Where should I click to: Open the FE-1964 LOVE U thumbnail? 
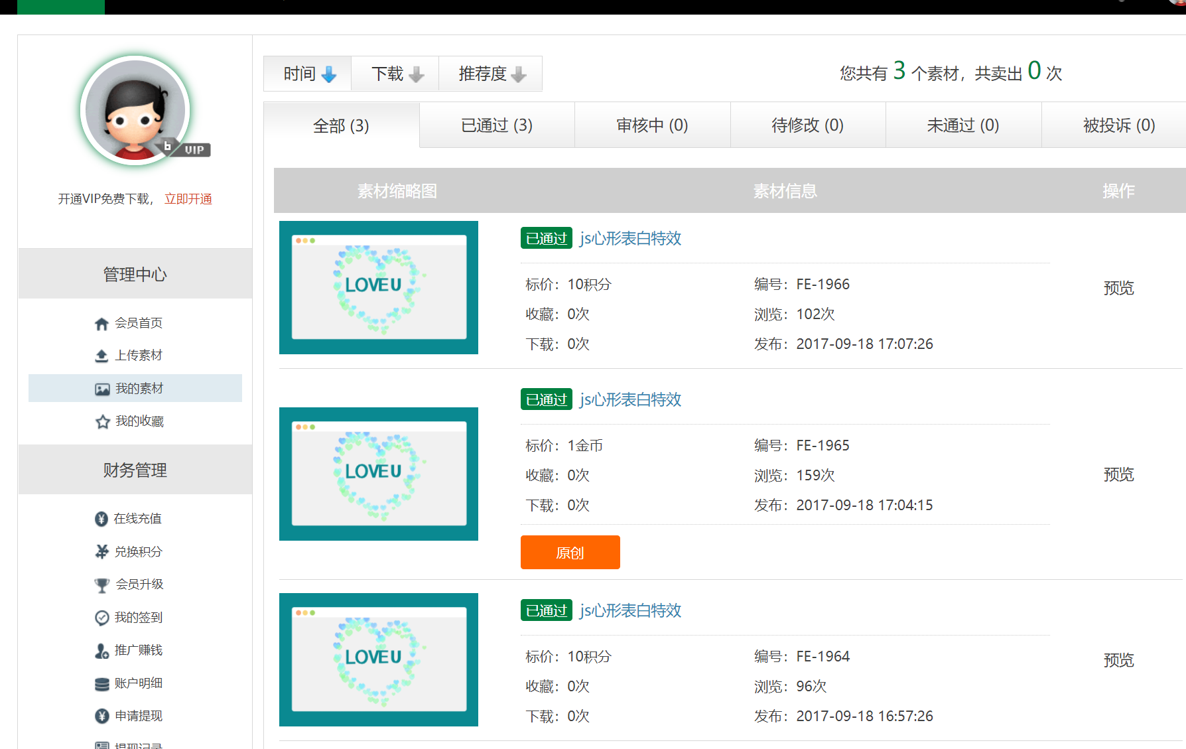pyautogui.click(x=378, y=659)
